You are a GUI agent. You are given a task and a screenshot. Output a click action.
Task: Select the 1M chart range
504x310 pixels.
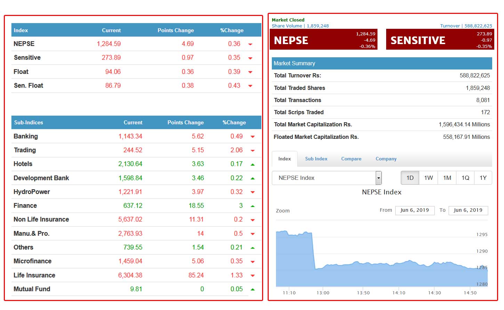coord(447,178)
